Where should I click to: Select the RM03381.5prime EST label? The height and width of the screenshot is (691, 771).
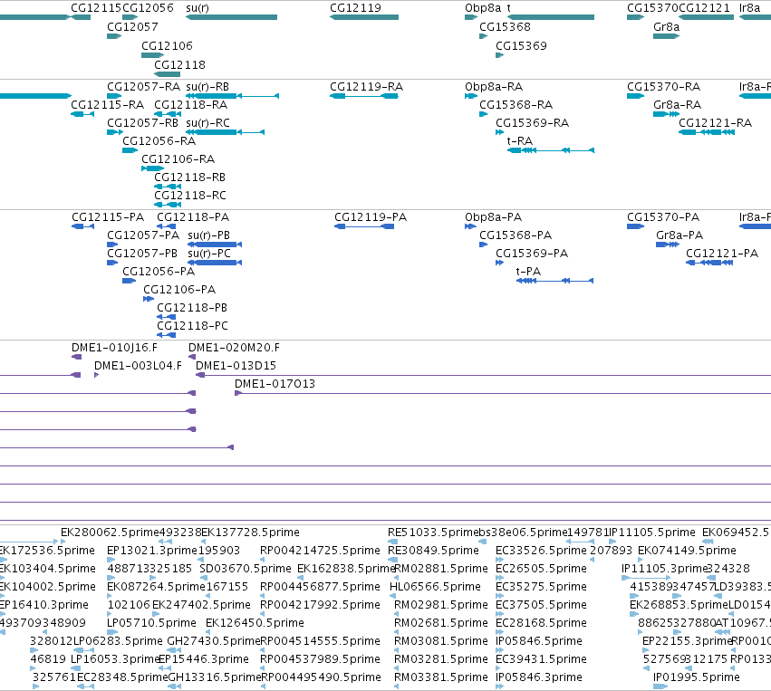tap(441, 677)
